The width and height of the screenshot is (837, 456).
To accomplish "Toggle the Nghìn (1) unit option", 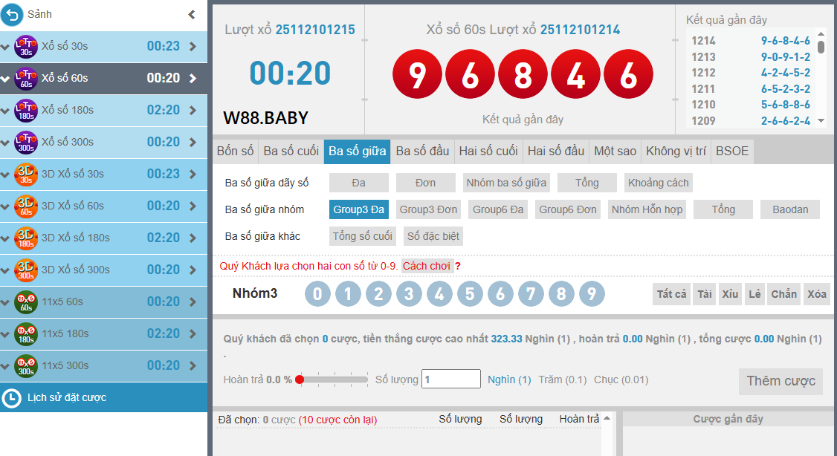I will coord(509,380).
